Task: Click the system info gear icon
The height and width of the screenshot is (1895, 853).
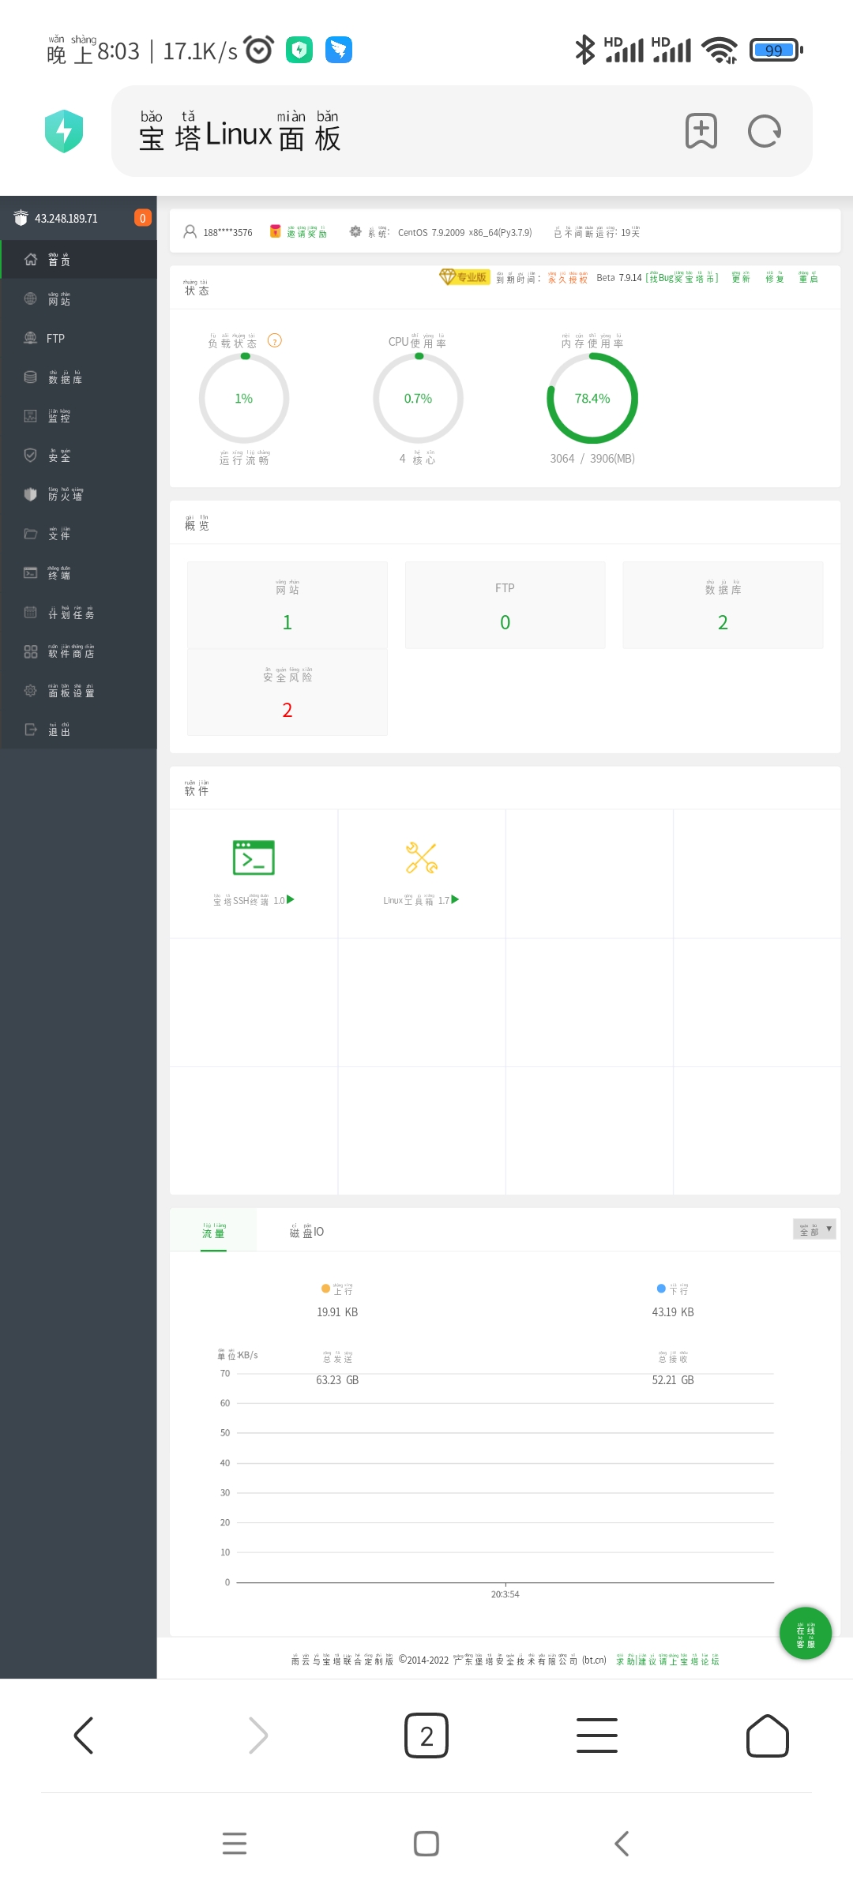Action: pyautogui.click(x=355, y=231)
